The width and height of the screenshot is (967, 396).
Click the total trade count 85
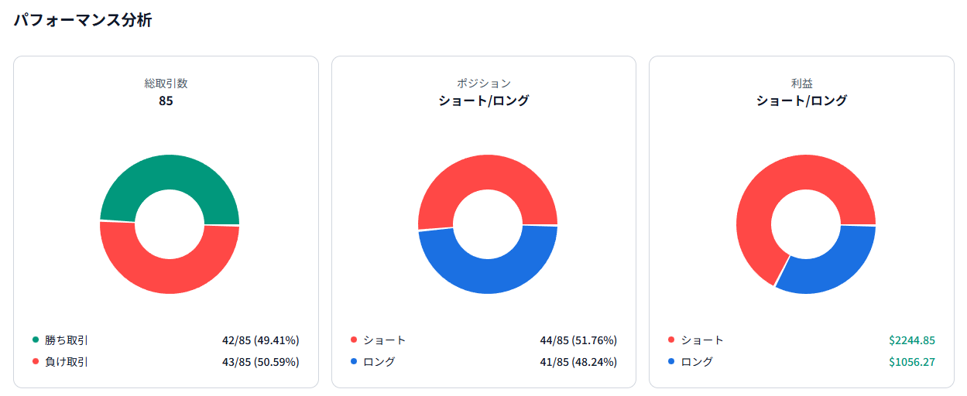tap(166, 101)
